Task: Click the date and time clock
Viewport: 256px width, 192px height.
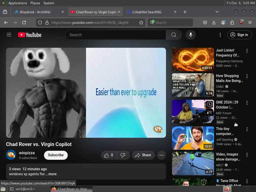Action: tap(240, 3)
